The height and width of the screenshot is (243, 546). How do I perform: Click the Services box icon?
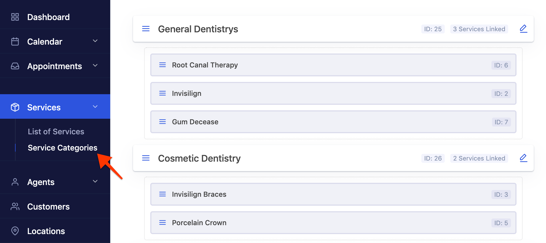(x=15, y=107)
